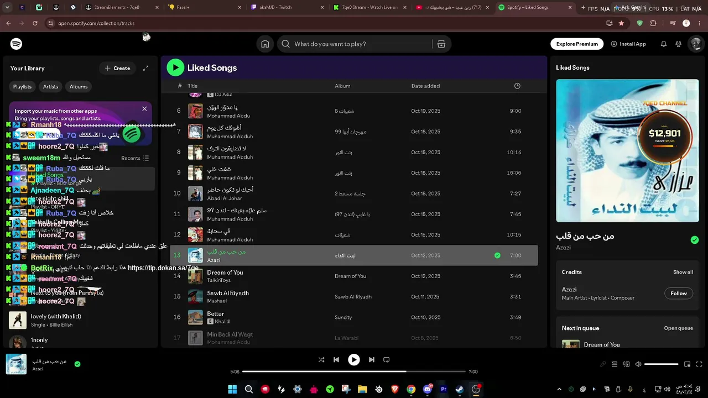Click the Spotify logo in the header

(16, 44)
